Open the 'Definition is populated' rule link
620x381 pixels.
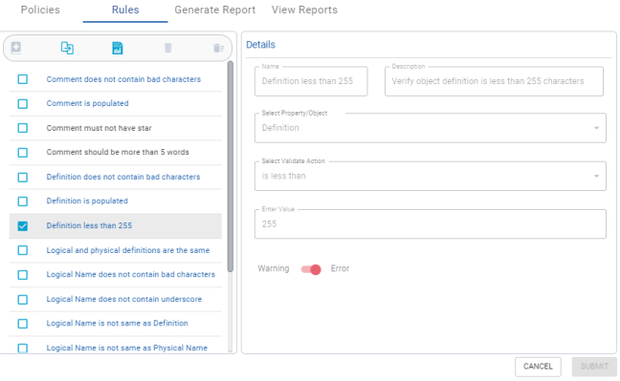87,201
